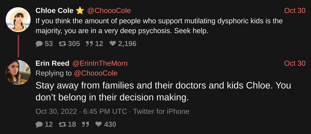Click the comment icon on Erin Reed's reply
The image size is (311, 134).
click(39, 125)
